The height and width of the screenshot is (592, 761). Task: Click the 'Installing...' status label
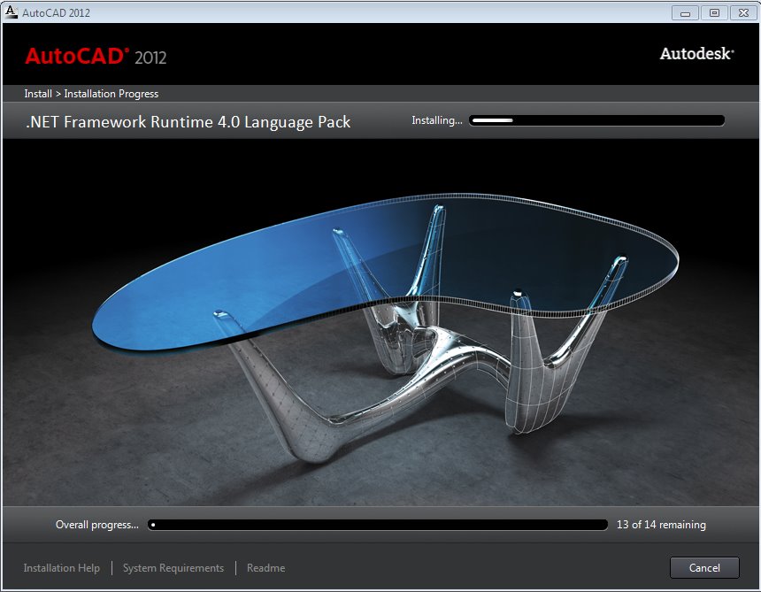(x=437, y=120)
